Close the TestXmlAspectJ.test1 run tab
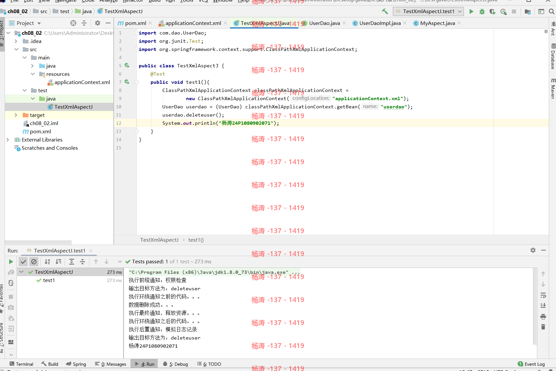 coord(91,251)
